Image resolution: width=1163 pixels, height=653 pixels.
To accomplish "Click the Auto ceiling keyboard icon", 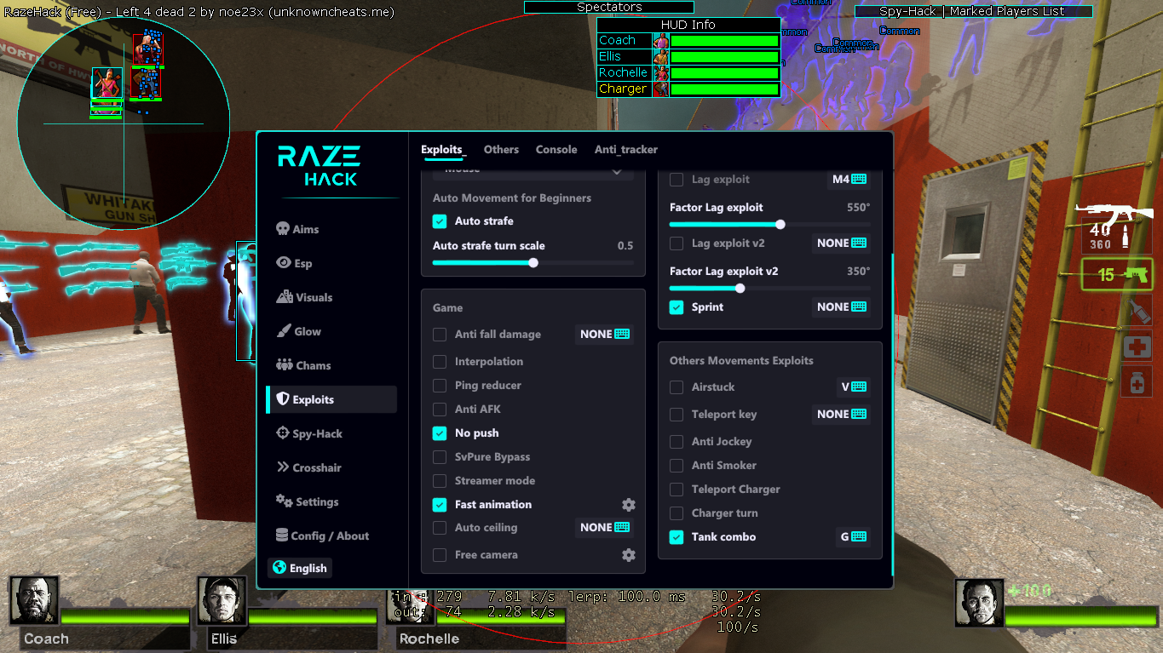I will (x=623, y=528).
